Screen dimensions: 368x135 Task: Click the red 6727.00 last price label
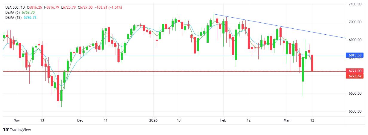coord(355,71)
